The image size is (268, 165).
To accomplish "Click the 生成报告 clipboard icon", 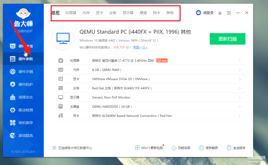I will (229, 148).
